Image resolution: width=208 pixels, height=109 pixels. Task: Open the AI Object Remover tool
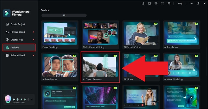click(100, 67)
